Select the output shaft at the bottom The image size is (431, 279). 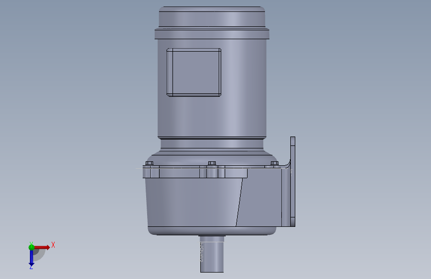coord(212,254)
